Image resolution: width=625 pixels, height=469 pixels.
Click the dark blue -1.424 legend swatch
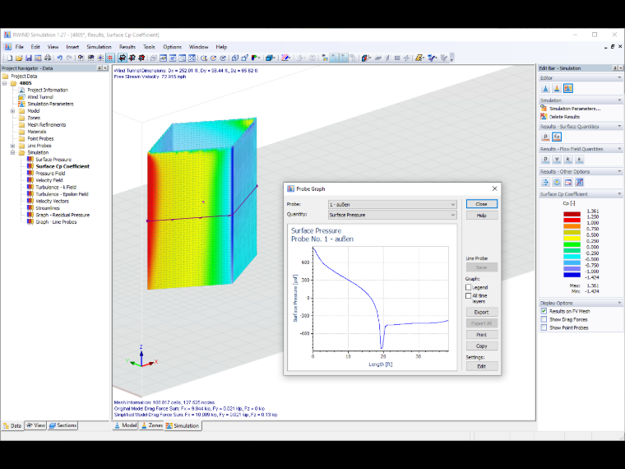click(x=572, y=274)
